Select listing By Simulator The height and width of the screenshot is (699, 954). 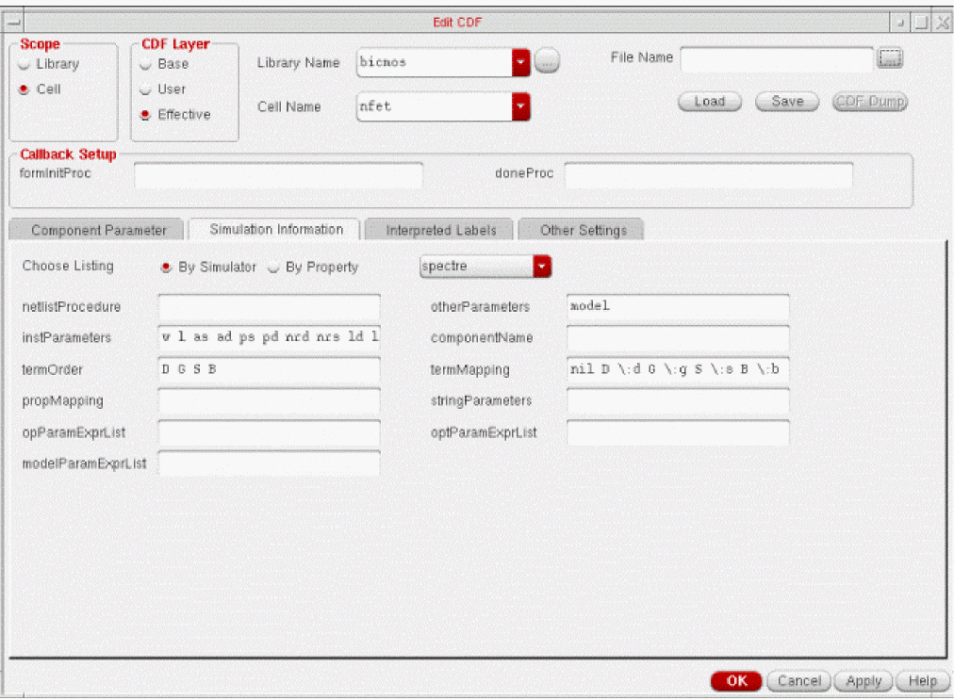click(x=166, y=267)
